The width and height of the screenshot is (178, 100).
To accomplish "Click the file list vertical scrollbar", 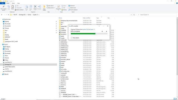I will click(177, 46).
